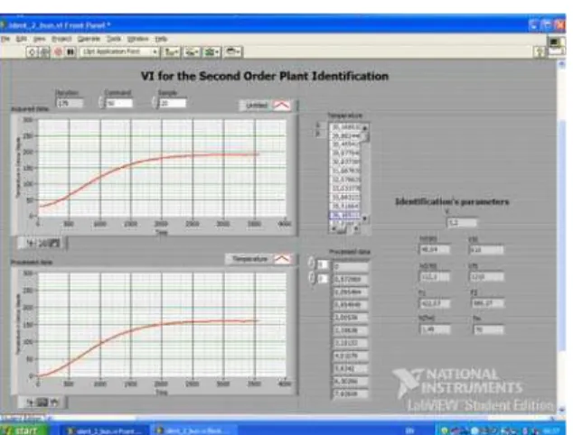Click the Untitled plot legend of the upper graph
Screen dimensions: 573x435
coord(266,106)
